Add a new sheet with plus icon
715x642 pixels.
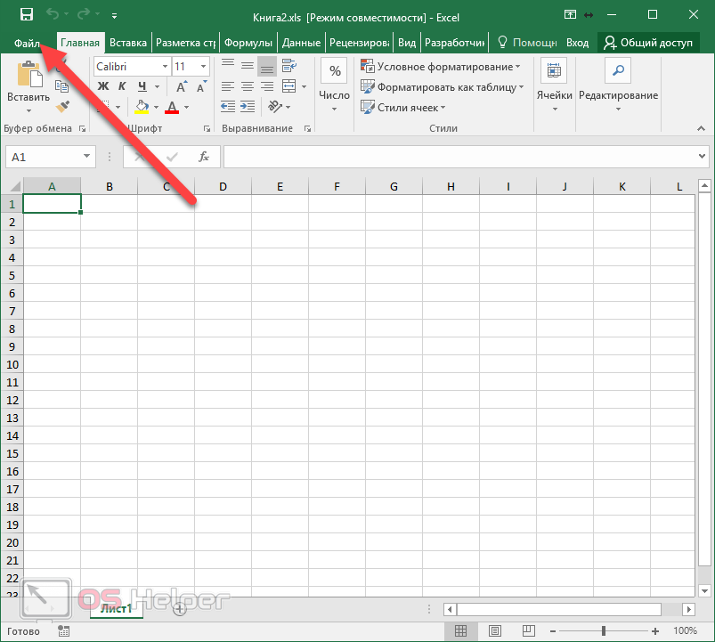[x=179, y=609]
